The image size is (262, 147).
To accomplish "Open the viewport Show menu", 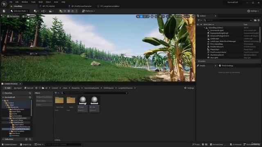I will pos(32,16).
